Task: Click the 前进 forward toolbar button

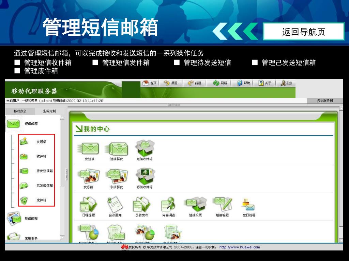Action: coord(195,83)
